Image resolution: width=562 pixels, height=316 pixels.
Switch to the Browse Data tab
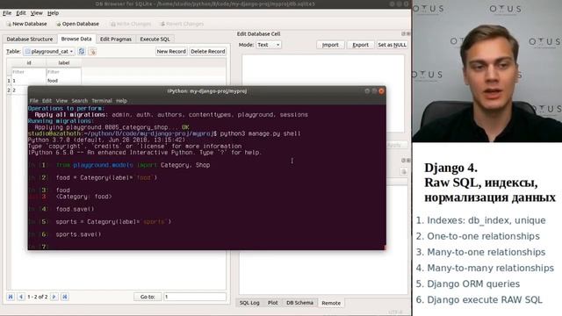76,39
